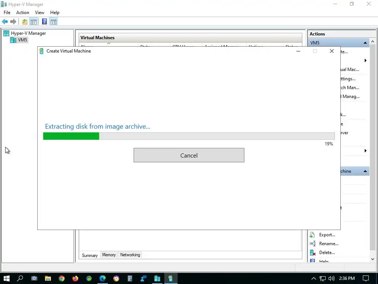
Task: Click Actions pane scrollbar down arrow
Action: [373, 259]
